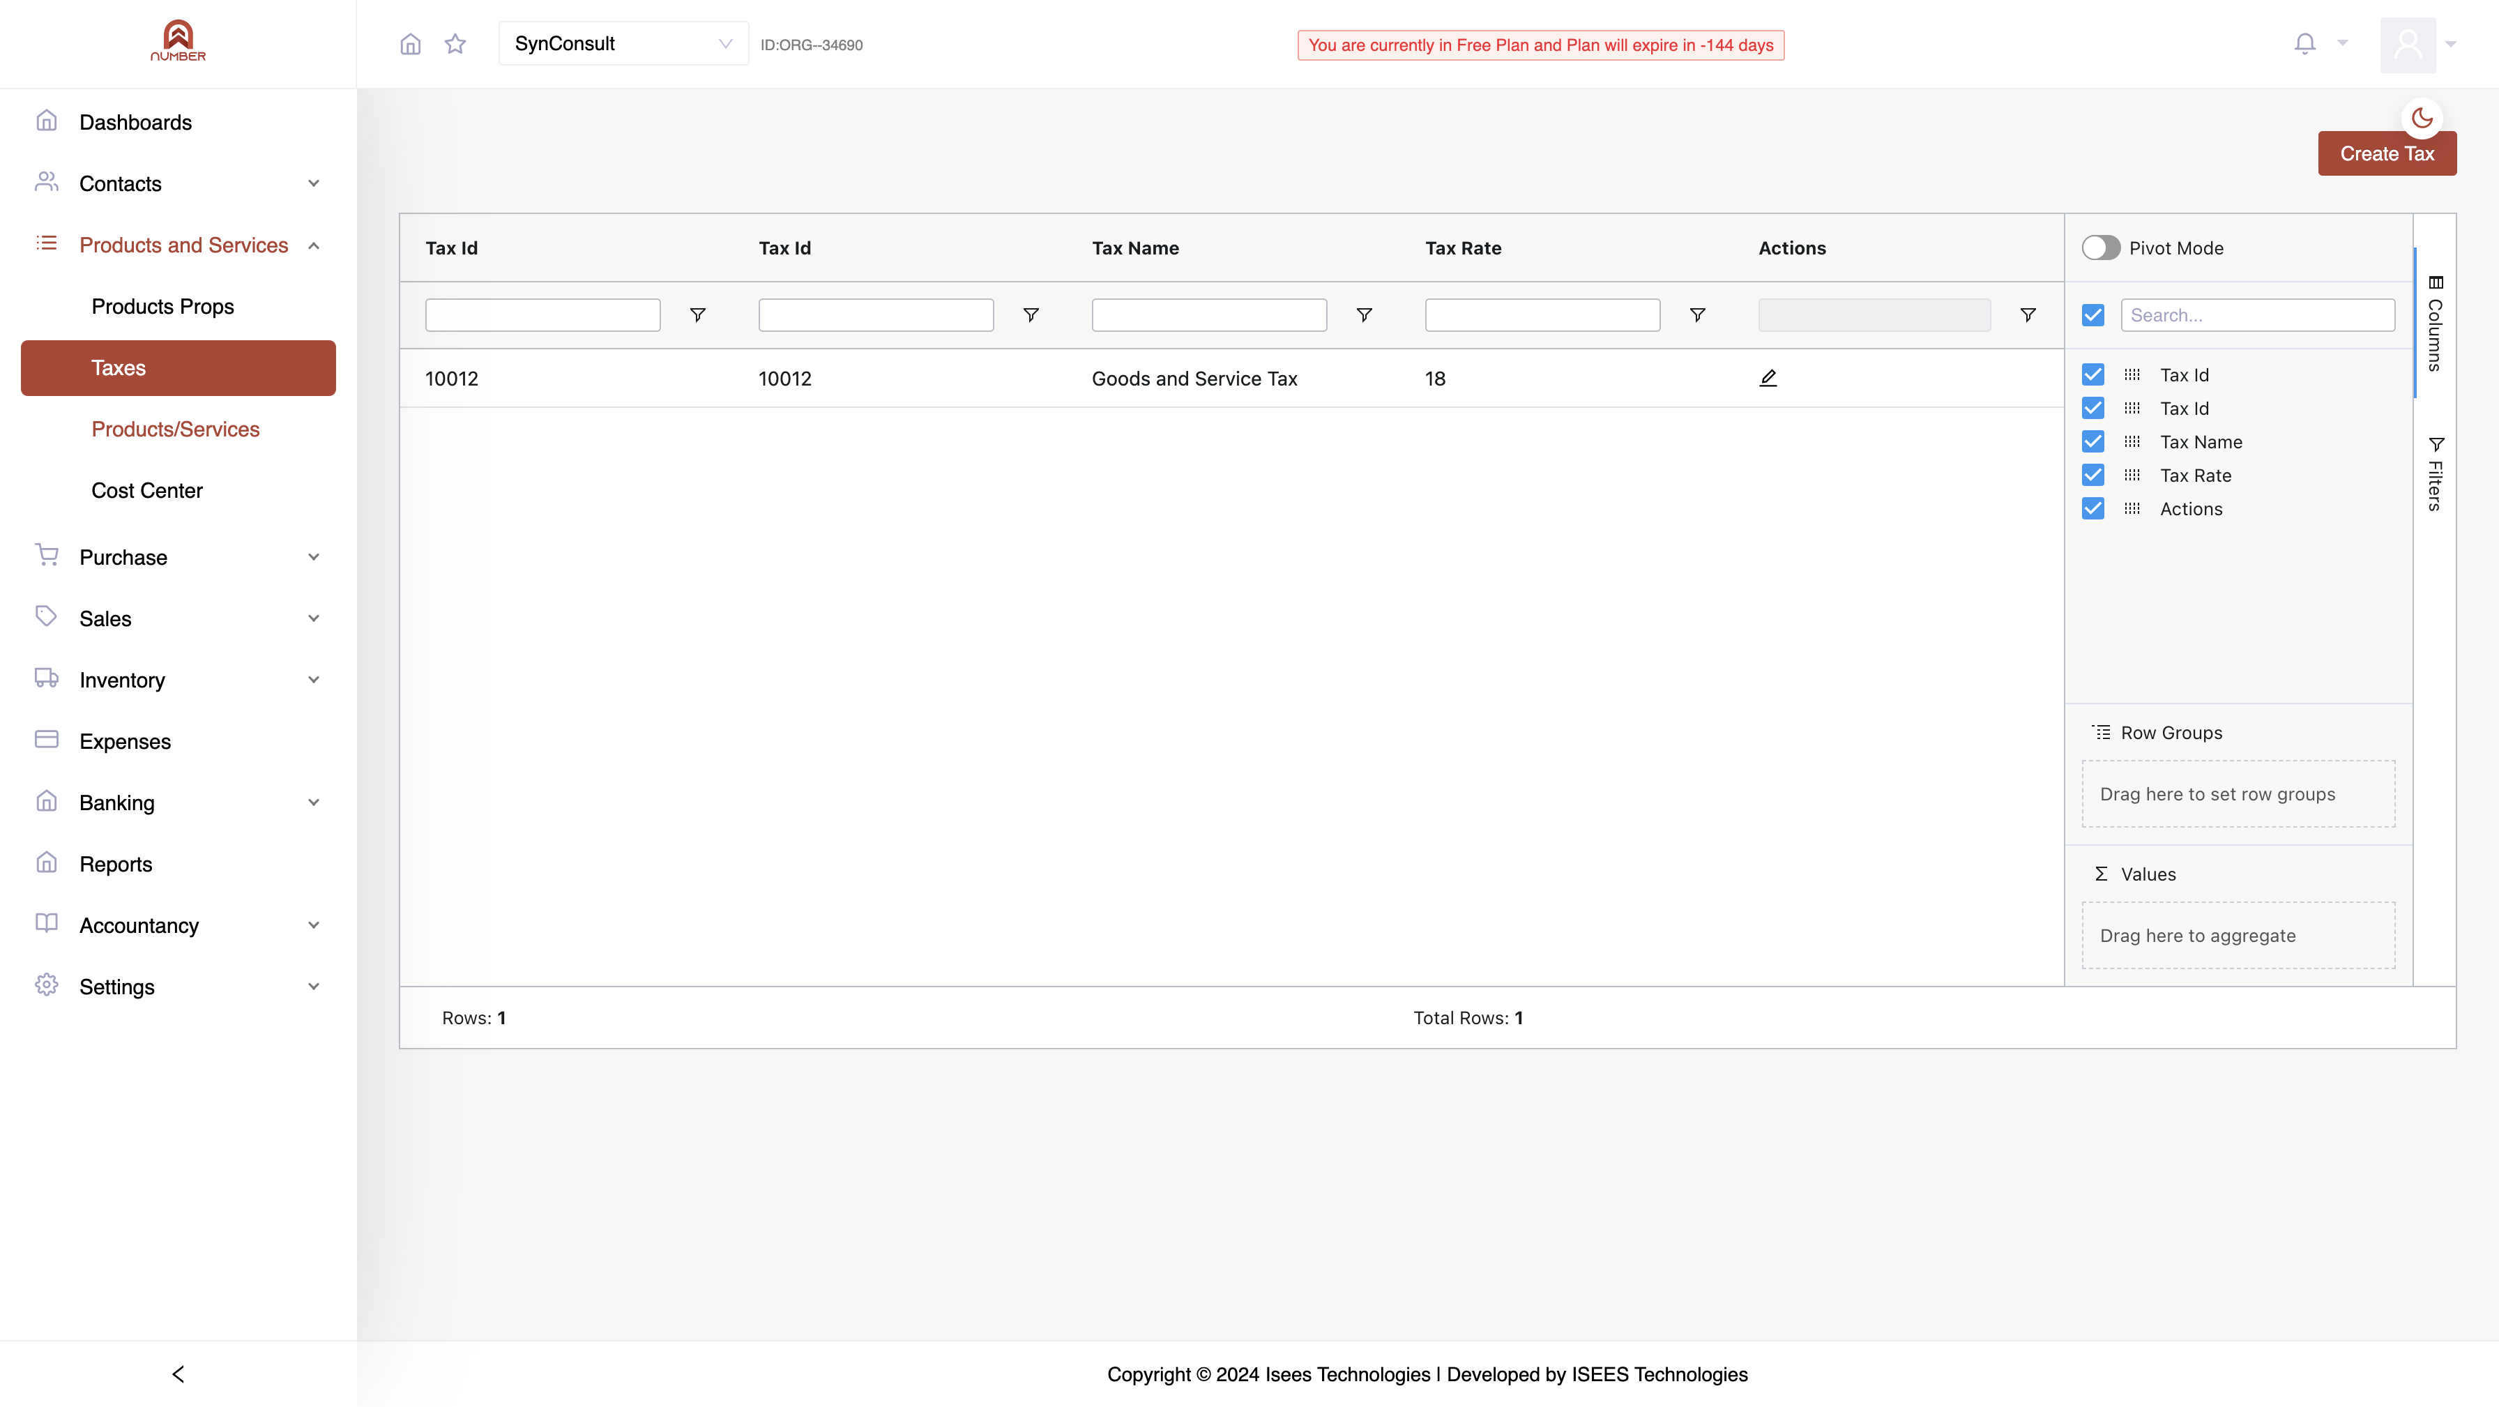Open filter menu for Actions column

[x=2028, y=314]
